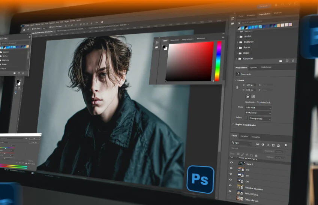
Task: Delete gradient using trash icon in Degradados panel
Action: pyautogui.click(x=293, y=61)
